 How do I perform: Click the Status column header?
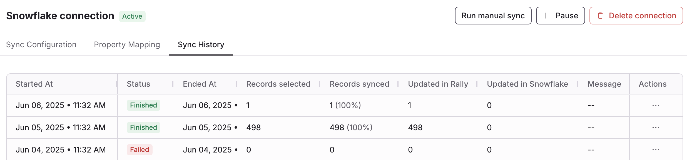[x=138, y=84]
